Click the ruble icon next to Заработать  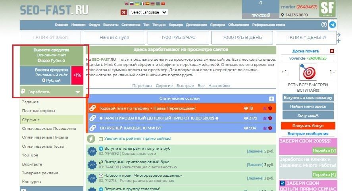[23, 91]
